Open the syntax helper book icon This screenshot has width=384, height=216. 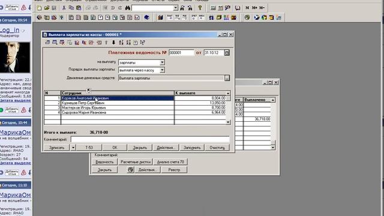238,8
